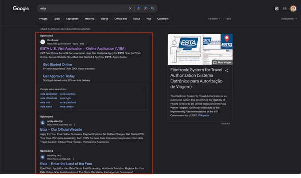Open the three-dot menu next to GovAssist ad

tap(87, 44)
